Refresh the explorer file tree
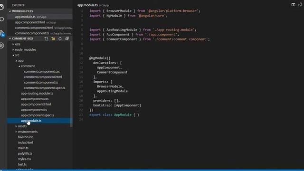This screenshot has width=304, height=171. pyautogui.click(x=60, y=38)
